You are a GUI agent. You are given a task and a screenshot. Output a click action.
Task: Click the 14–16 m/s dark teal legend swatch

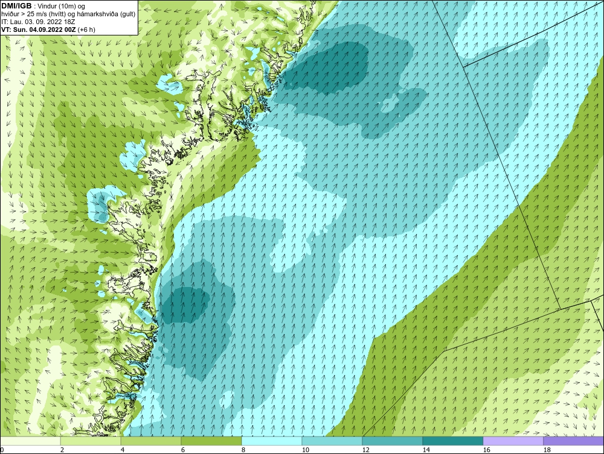452,441
